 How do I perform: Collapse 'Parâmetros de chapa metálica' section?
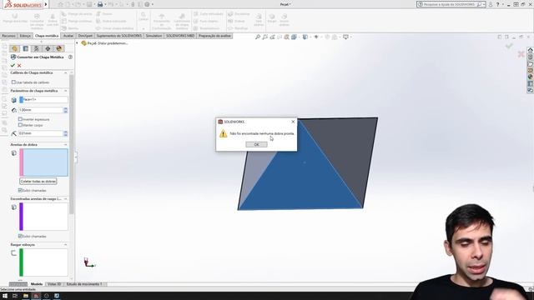(65, 91)
